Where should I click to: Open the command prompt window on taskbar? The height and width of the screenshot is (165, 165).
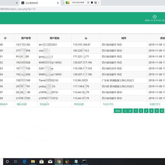click(85, 162)
